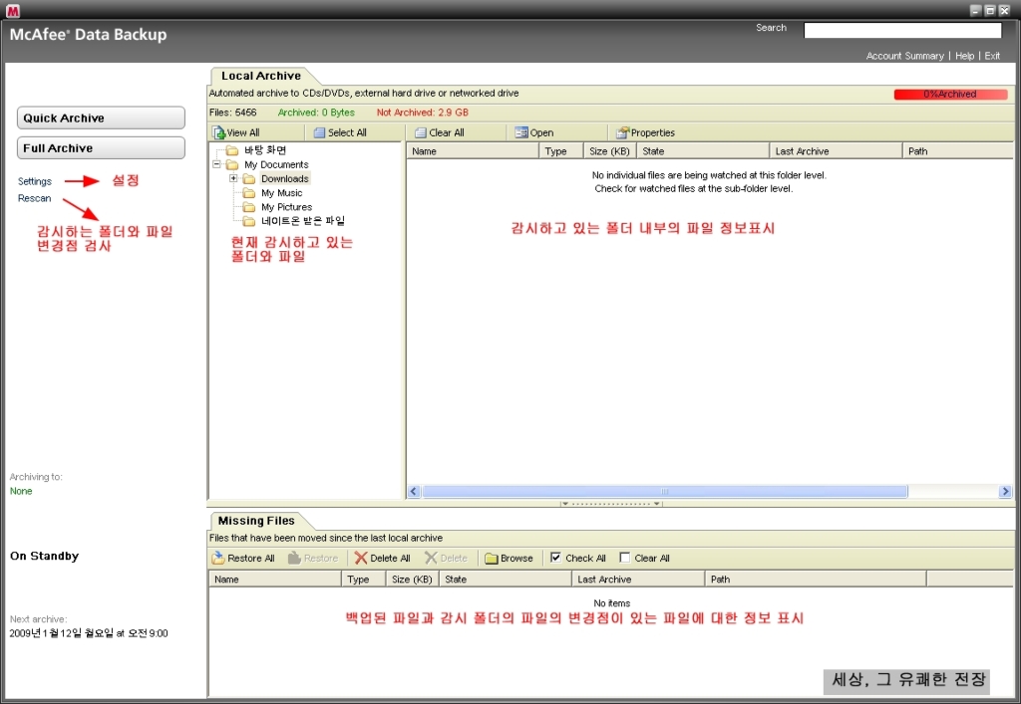Sort Missing Files by Name column

[275, 579]
